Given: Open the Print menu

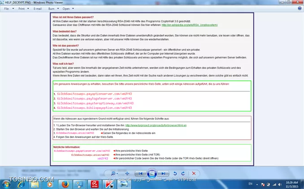Looking at the screenshot, I should pyautogui.click(x=22, y=8).
